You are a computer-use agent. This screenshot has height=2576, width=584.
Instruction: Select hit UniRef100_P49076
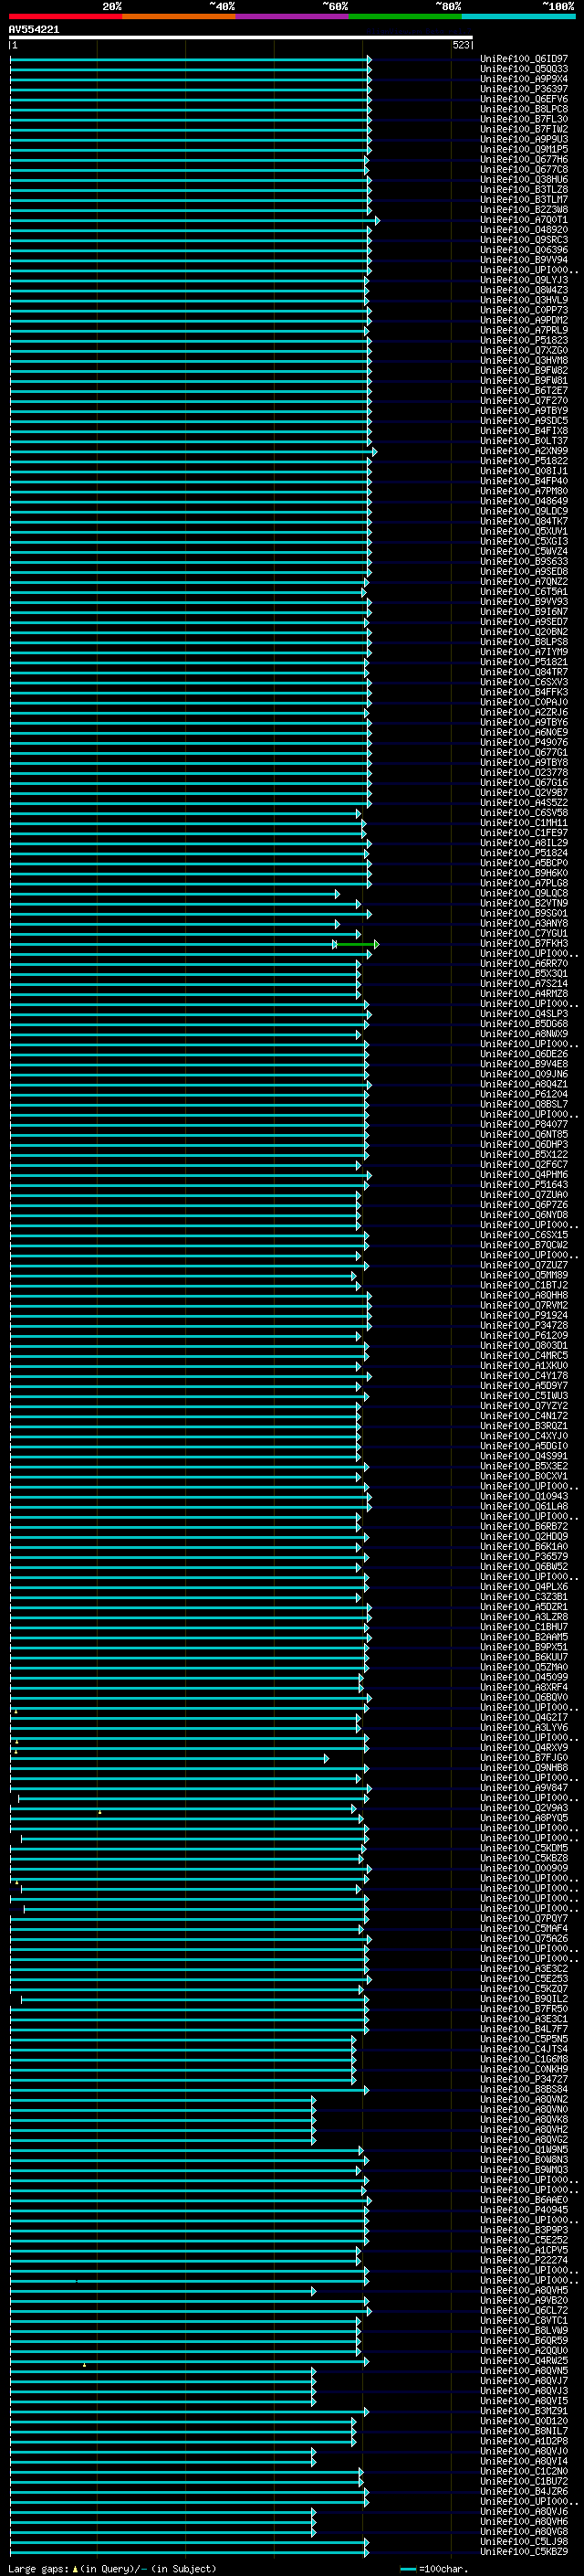tap(524, 742)
